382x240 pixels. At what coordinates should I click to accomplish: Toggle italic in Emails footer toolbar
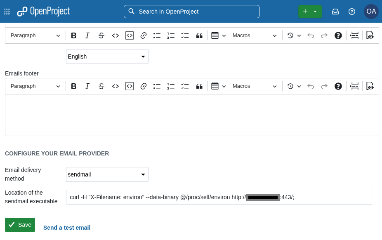[87, 86]
